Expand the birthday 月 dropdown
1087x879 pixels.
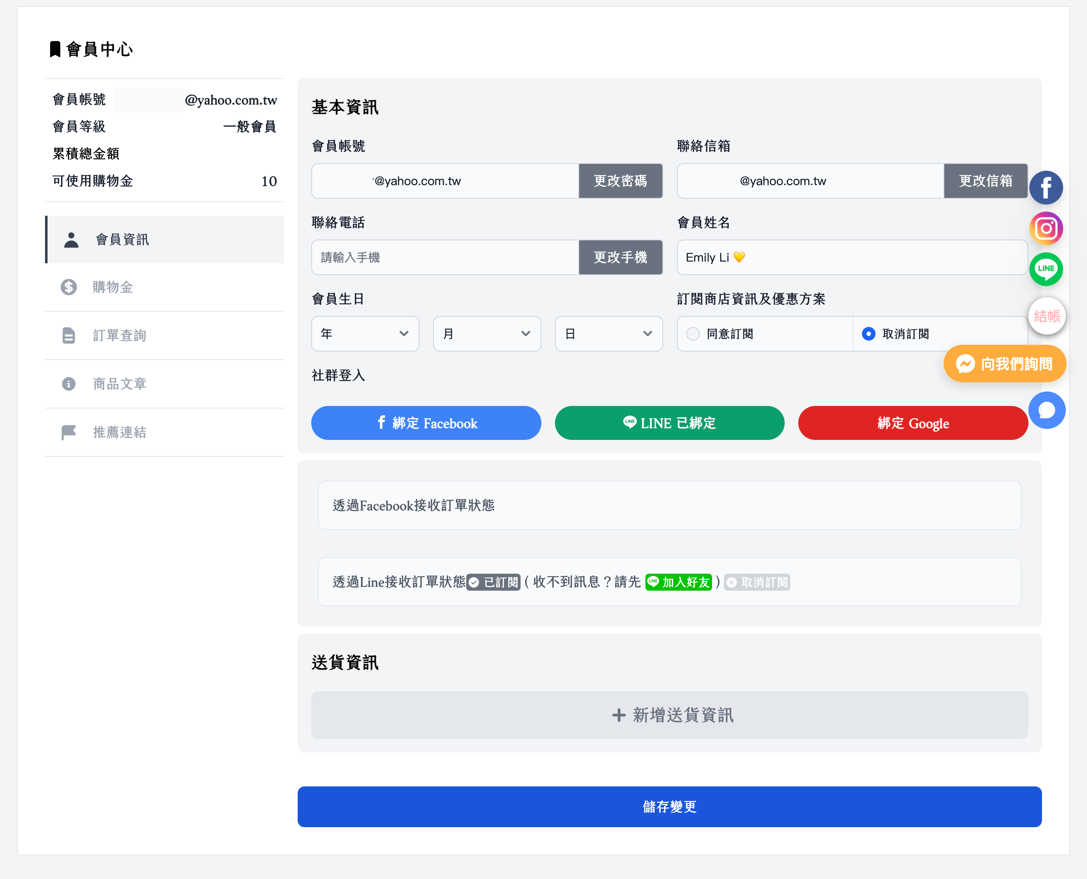(487, 334)
